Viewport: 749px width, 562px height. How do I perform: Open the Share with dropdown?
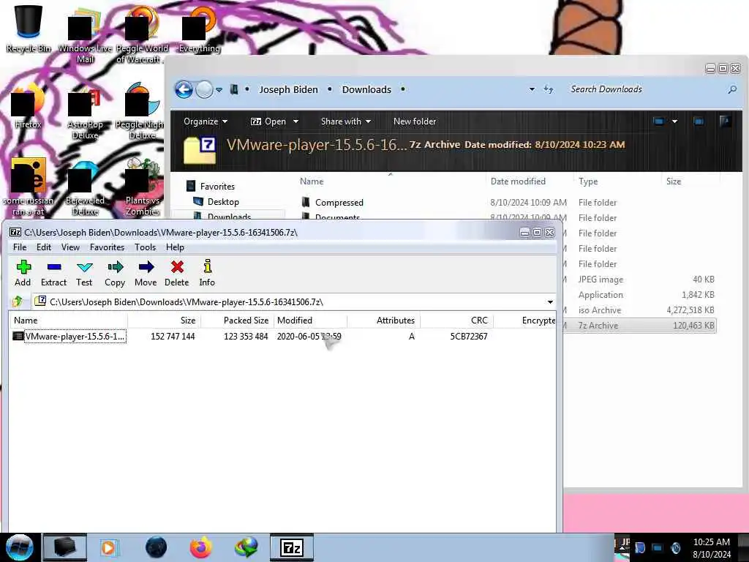pyautogui.click(x=346, y=121)
